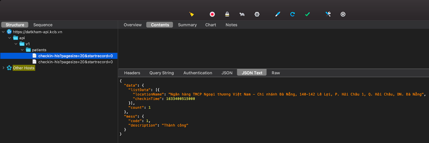The height and width of the screenshot is (143, 429).
Task: Collapse the v1 folder chevron
Action: click(x=16, y=44)
